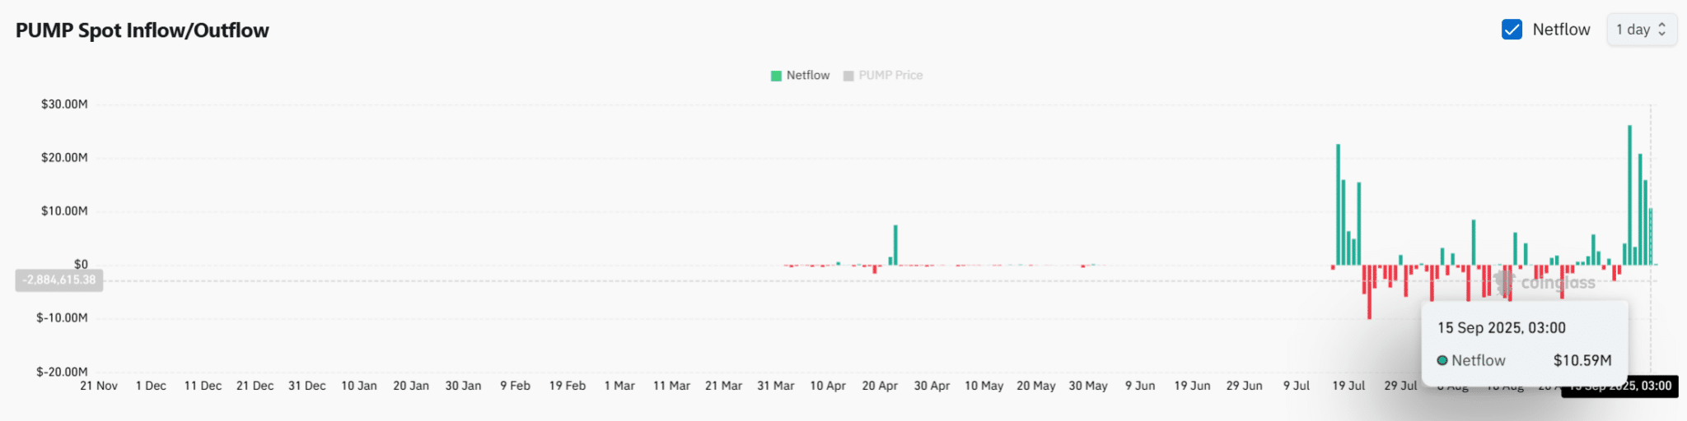Click the 19 Jul x-axis label
Screen dimensions: 1687x421
[1348, 386]
